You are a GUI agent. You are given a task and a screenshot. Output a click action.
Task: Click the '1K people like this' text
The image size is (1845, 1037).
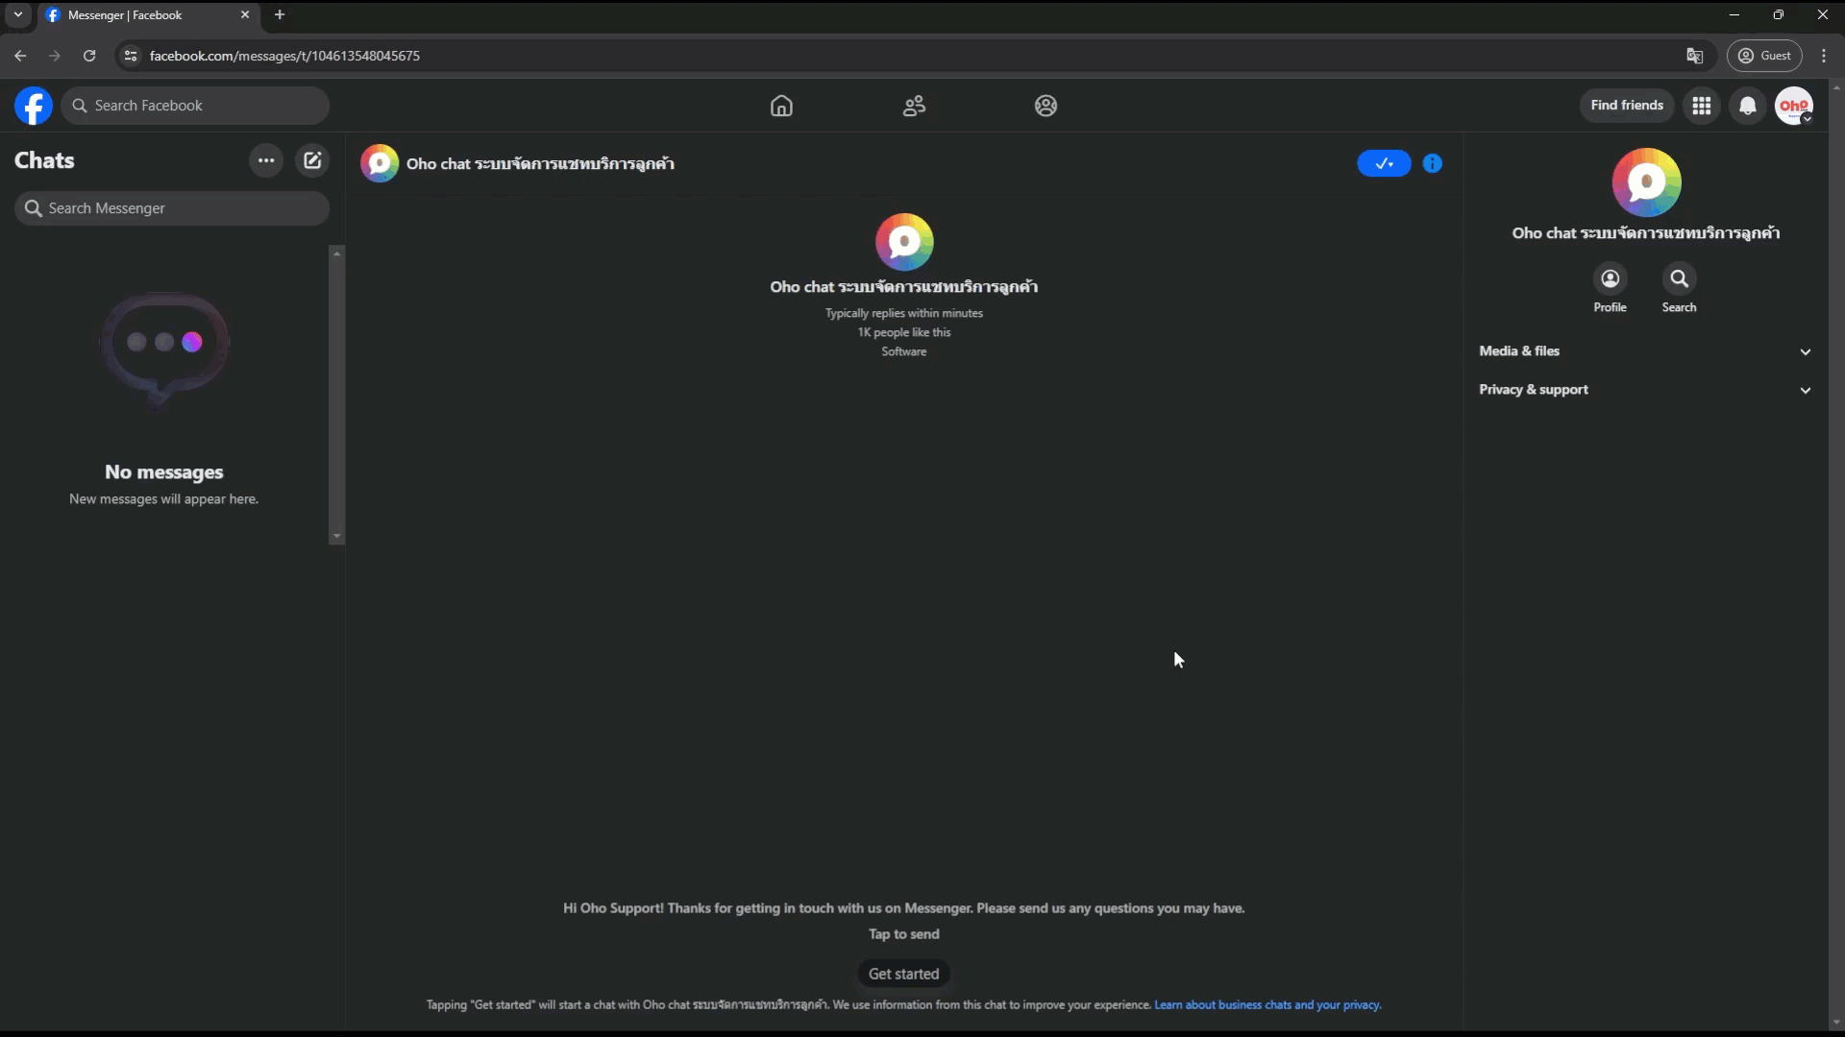click(903, 332)
